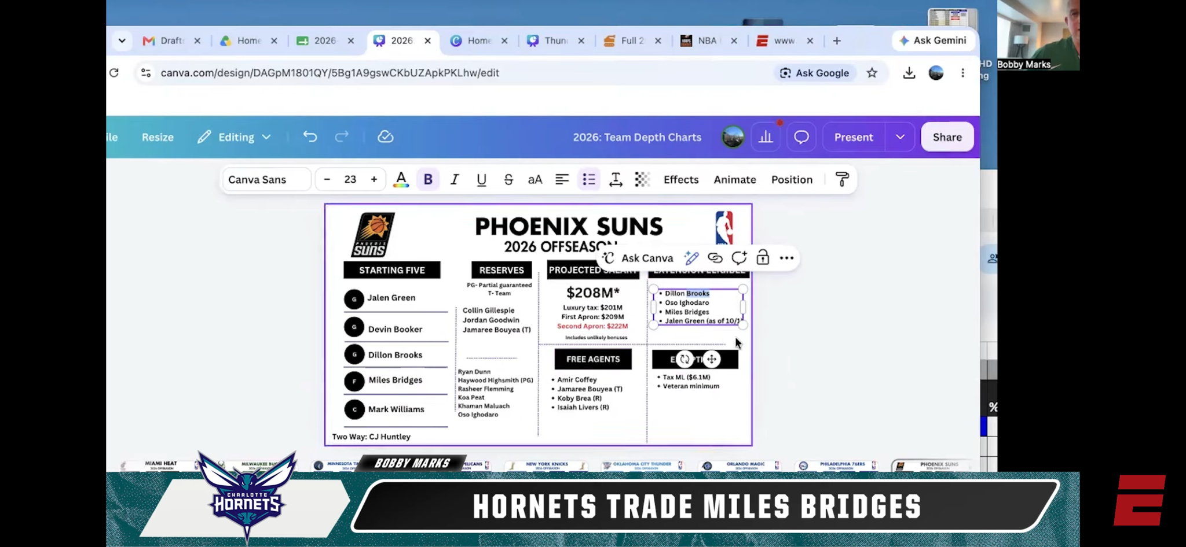Open letter and line spacing options
The width and height of the screenshot is (1186, 547).
(x=616, y=179)
